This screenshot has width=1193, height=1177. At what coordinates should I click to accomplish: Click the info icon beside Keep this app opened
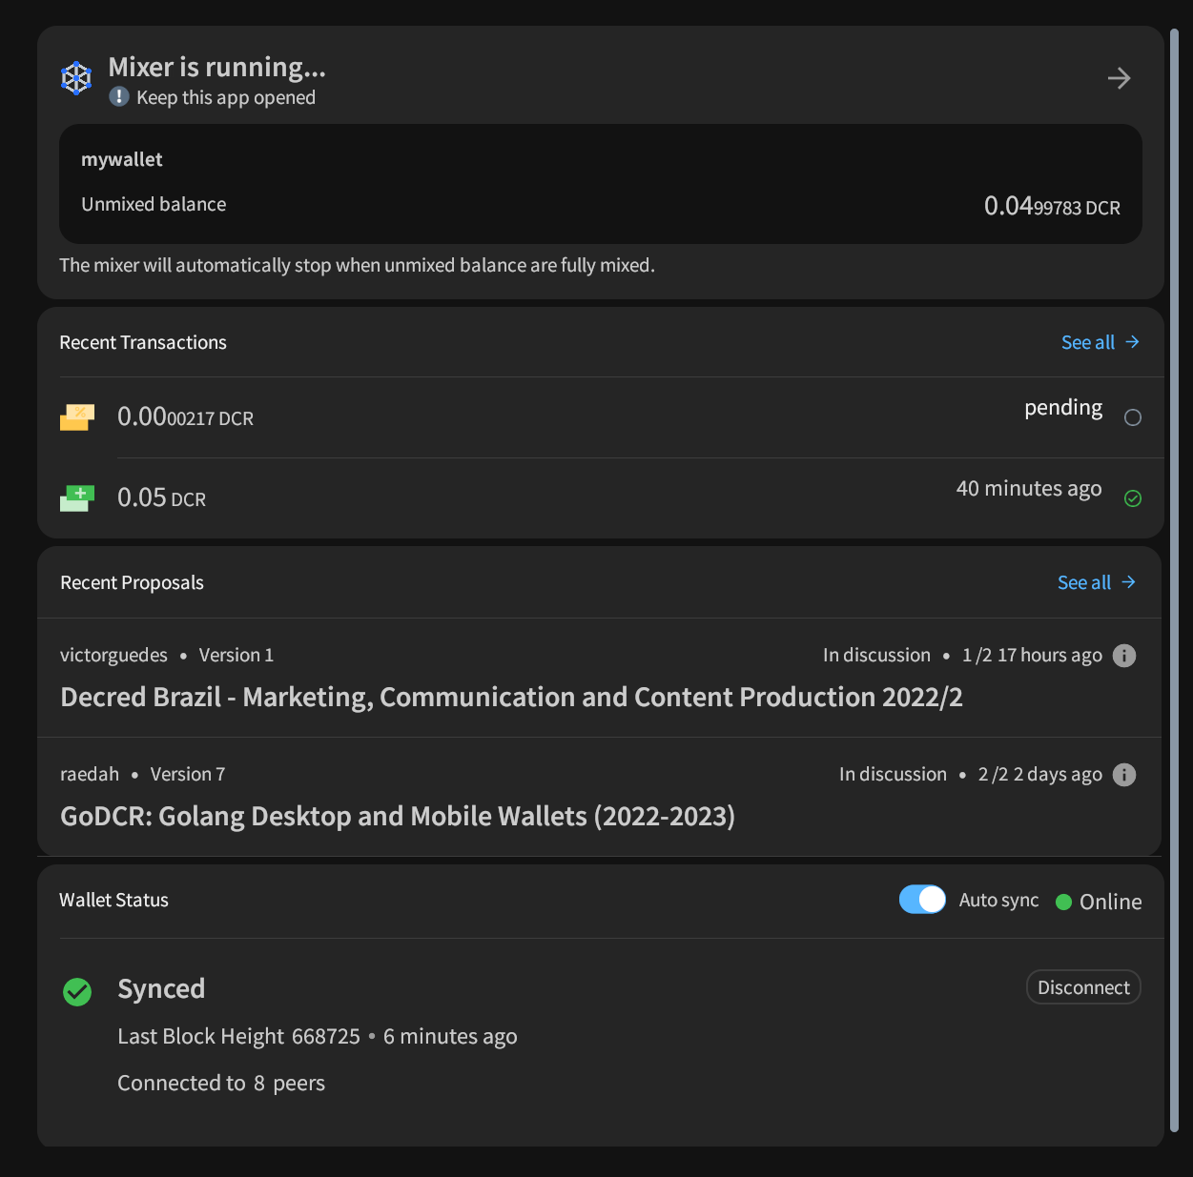[119, 96]
